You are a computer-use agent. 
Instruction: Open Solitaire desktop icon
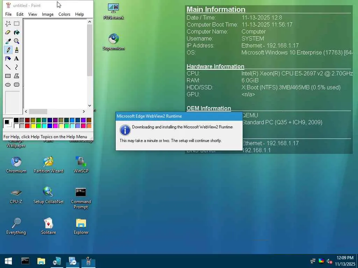pyautogui.click(x=48, y=226)
